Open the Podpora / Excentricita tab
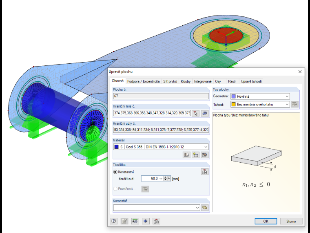310x233 pixels. [143, 81]
